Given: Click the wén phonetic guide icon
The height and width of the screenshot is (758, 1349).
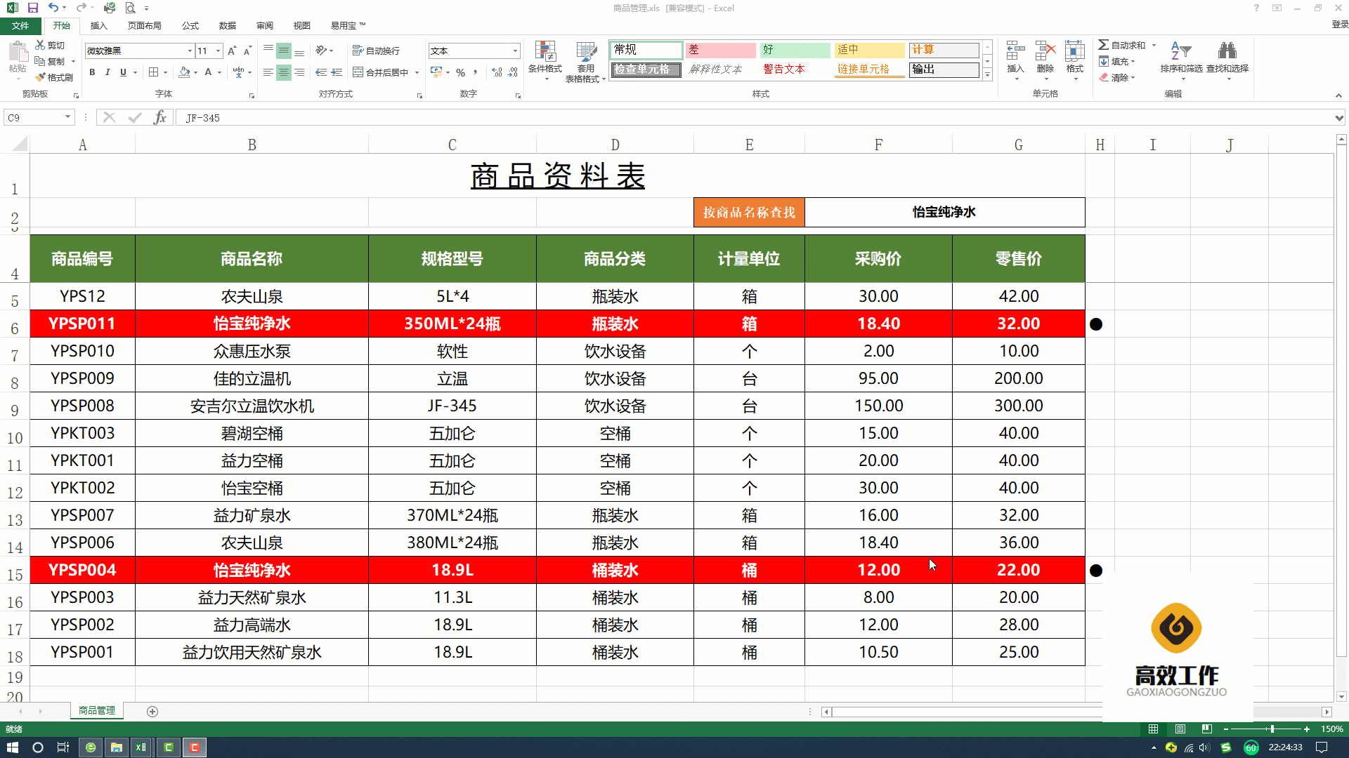Looking at the screenshot, I should coord(238,72).
